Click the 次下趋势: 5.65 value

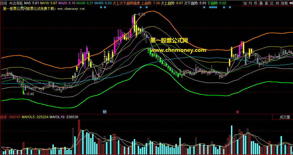tap(195, 3)
